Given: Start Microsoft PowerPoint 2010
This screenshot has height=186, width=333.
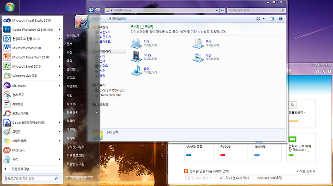Looking at the screenshot, I should point(32,57).
